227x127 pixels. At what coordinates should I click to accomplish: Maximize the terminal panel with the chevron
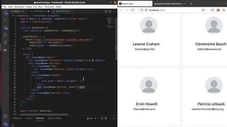(x=110, y=118)
